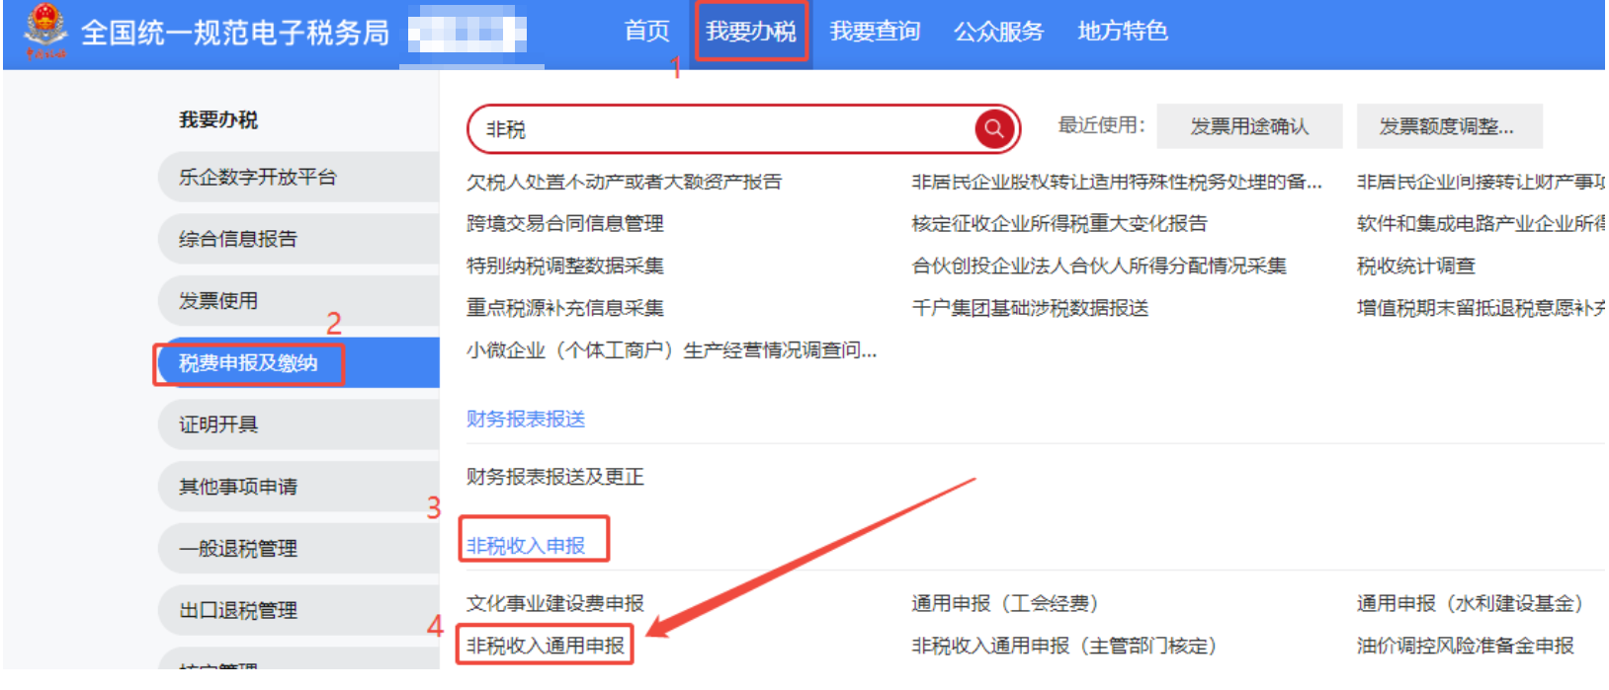The height and width of the screenshot is (690, 1609).
Task: Open the 我要查询 menu
Action: [875, 32]
